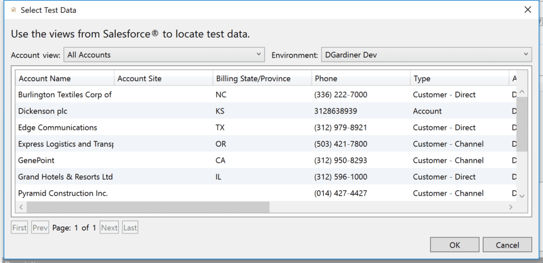
Task: Click the Cancel button
Action: tap(507, 245)
